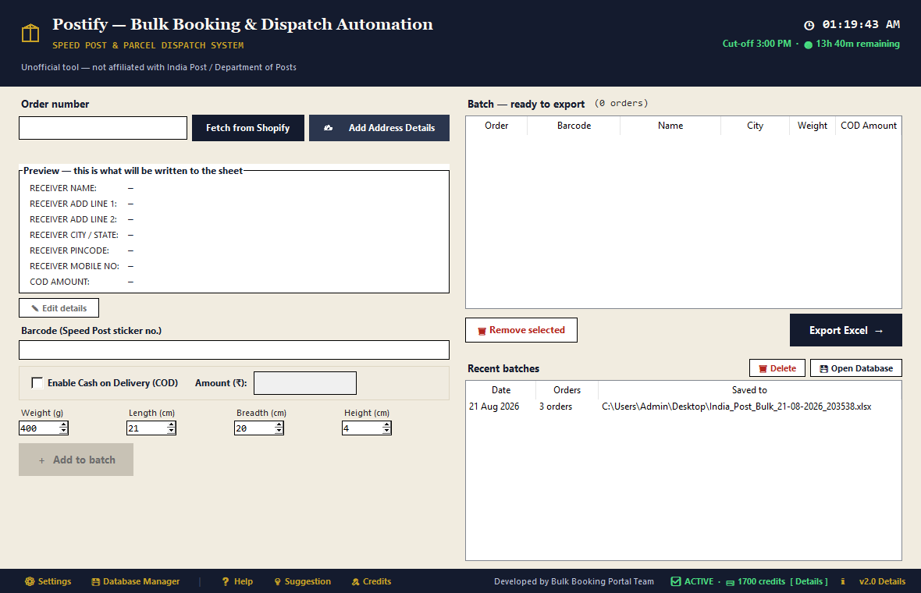Click the '3 orders' cell
The height and width of the screenshot is (593, 921).
(x=556, y=407)
